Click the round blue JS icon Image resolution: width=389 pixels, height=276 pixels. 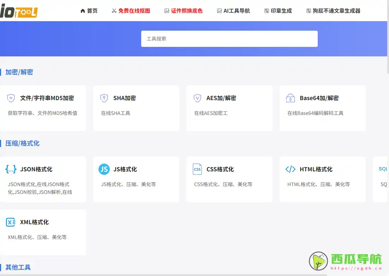104,169
